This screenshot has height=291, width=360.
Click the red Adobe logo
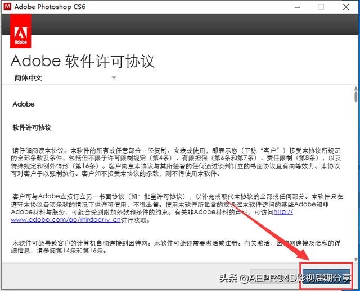(x=21, y=31)
